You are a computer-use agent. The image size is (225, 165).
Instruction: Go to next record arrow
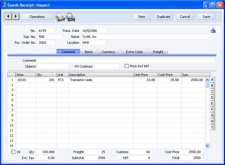[16, 16]
